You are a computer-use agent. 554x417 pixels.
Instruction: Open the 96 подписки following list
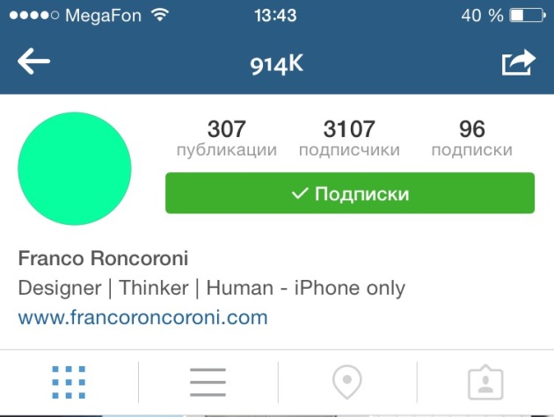click(472, 139)
